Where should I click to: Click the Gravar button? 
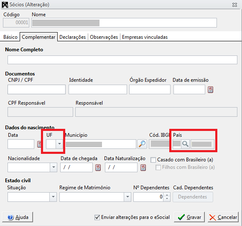coord(189,217)
